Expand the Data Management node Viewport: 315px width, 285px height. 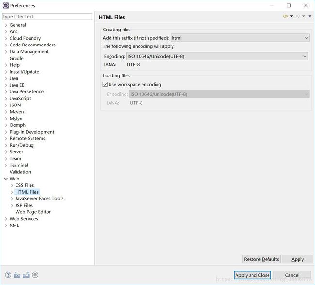tap(6, 52)
